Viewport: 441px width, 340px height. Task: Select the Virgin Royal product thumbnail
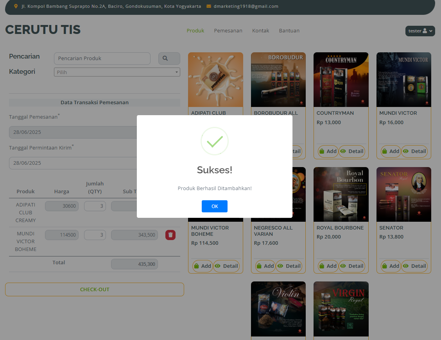point(341,309)
